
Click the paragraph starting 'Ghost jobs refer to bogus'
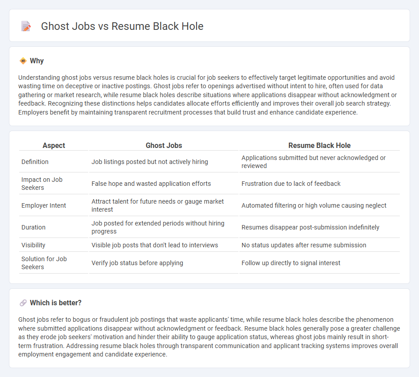click(x=209, y=337)
